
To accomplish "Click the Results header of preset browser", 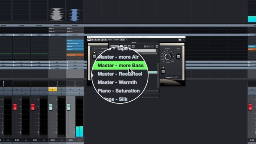I will tap(134, 43).
